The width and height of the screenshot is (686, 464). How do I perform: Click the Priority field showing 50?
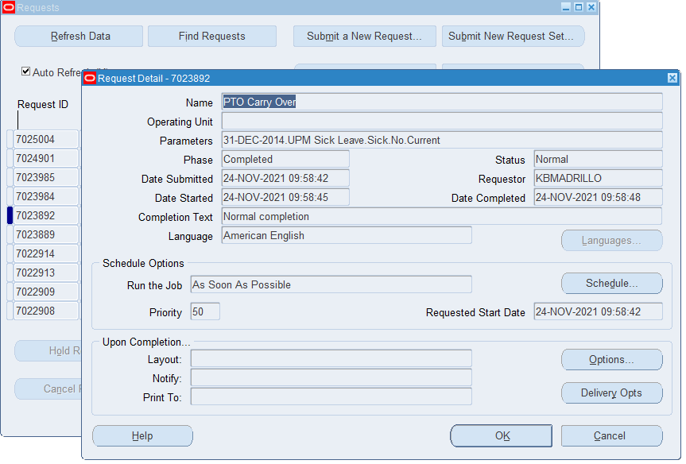[204, 311]
